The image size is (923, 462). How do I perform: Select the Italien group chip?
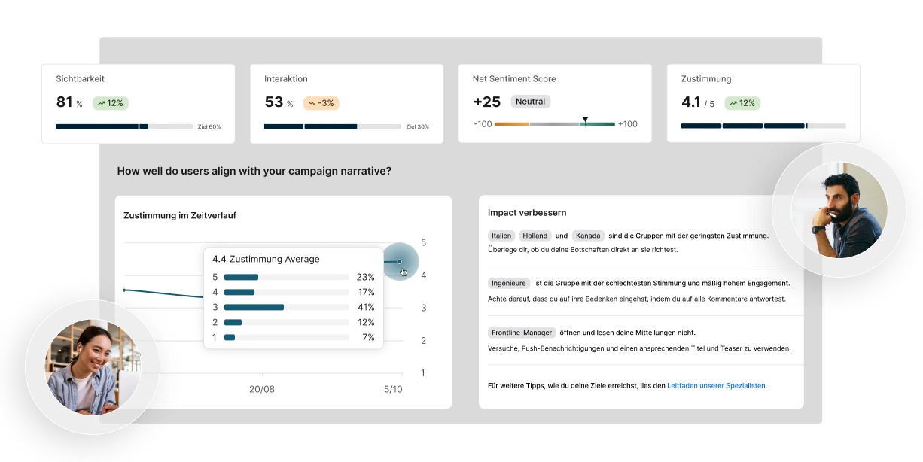coord(501,235)
